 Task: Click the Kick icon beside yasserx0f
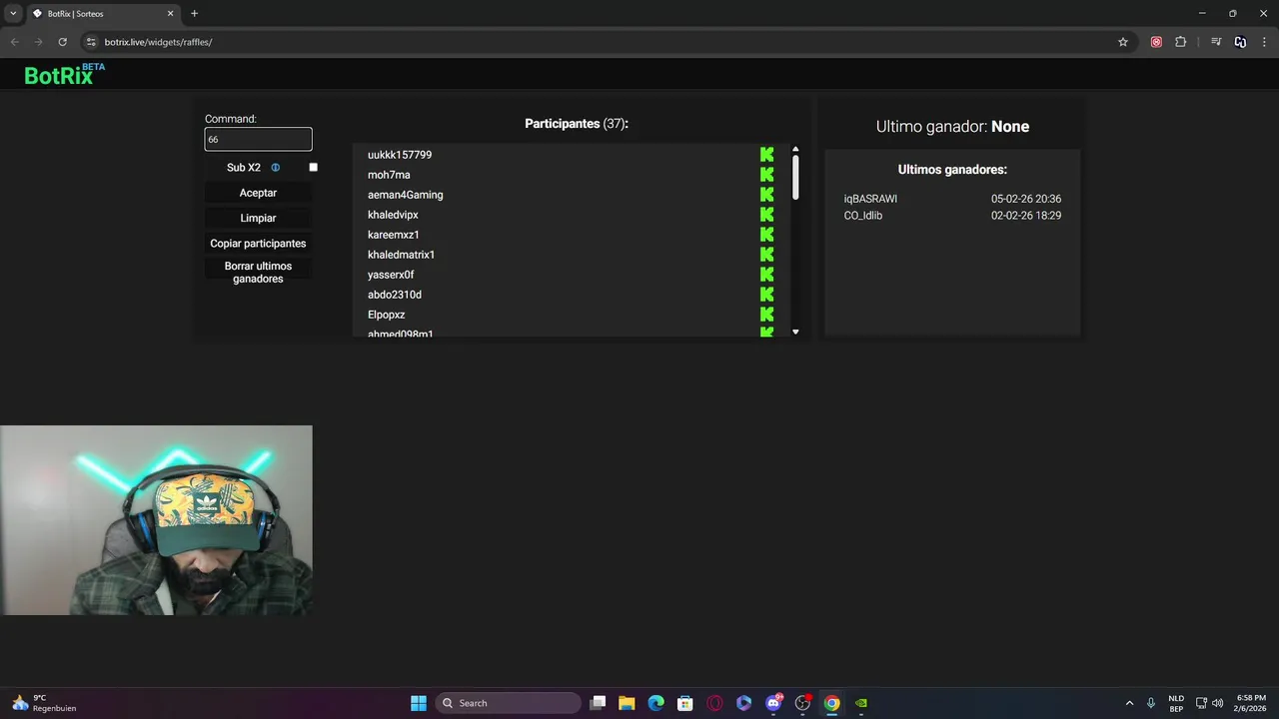(766, 275)
